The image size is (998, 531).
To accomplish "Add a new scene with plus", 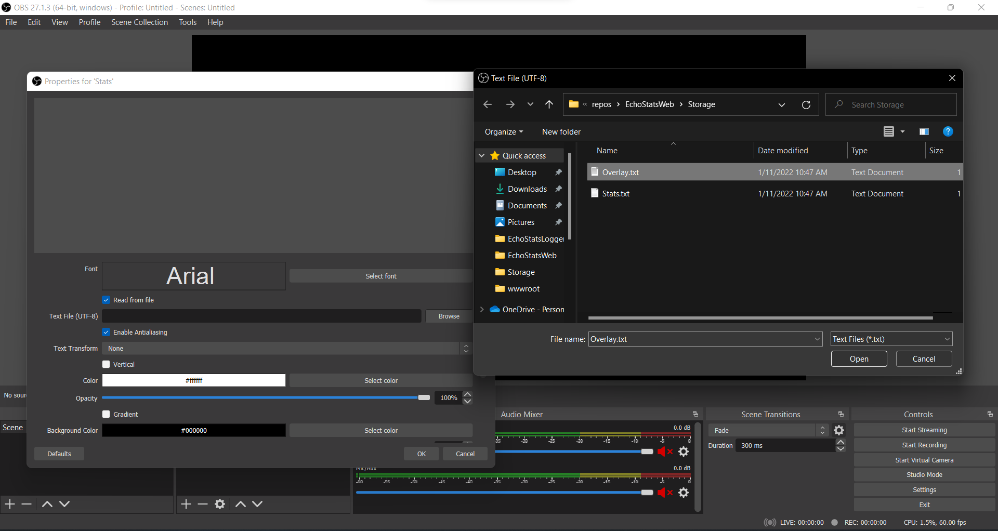I will click(x=10, y=504).
